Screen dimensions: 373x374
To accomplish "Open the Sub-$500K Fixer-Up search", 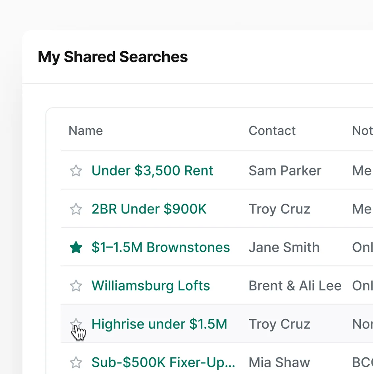I will [x=163, y=362].
